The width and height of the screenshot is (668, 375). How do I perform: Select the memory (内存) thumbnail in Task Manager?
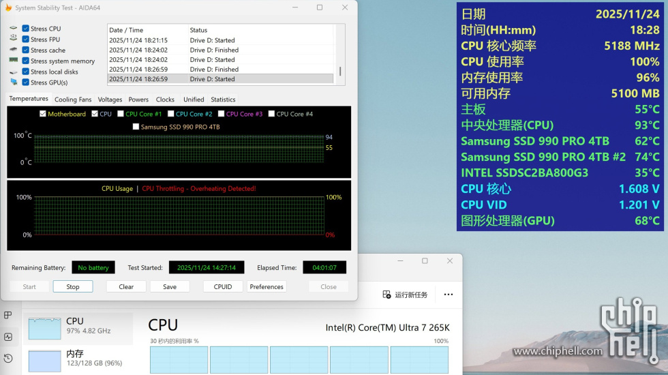45,361
